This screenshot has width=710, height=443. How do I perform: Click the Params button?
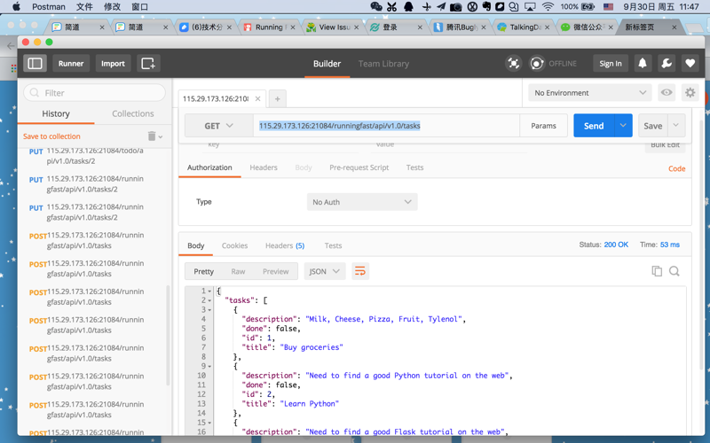point(543,126)
